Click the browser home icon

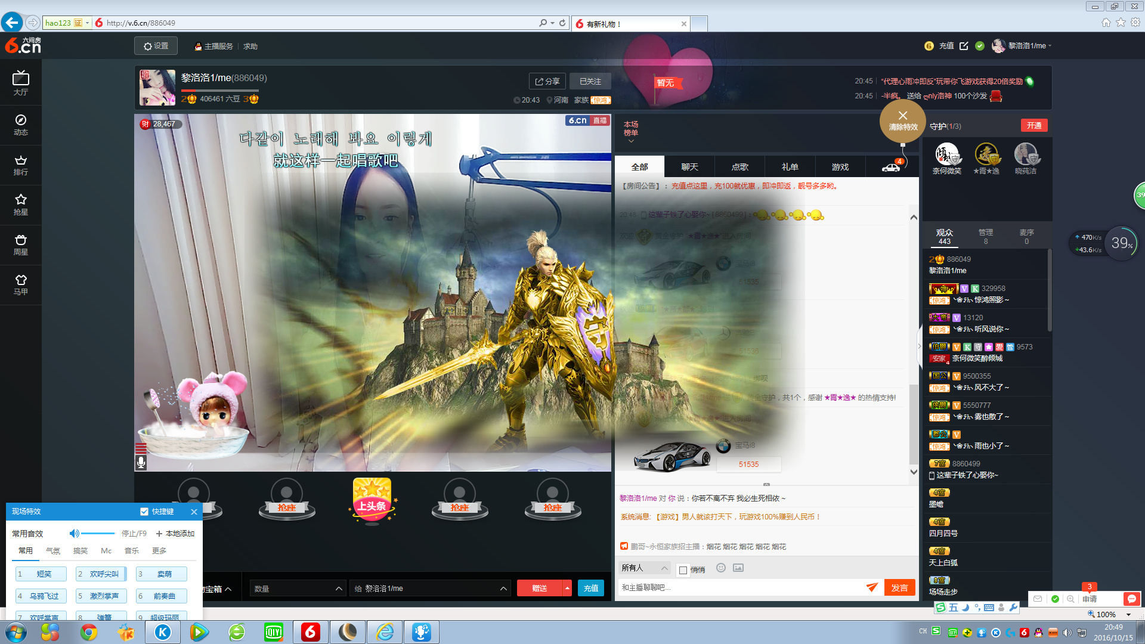point(1106,23)
